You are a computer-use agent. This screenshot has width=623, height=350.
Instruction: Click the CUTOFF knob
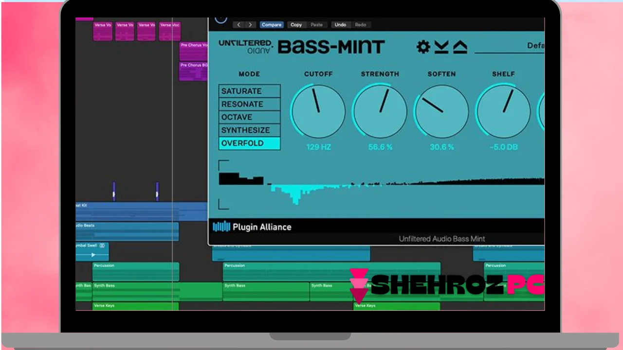coord(318,111)
